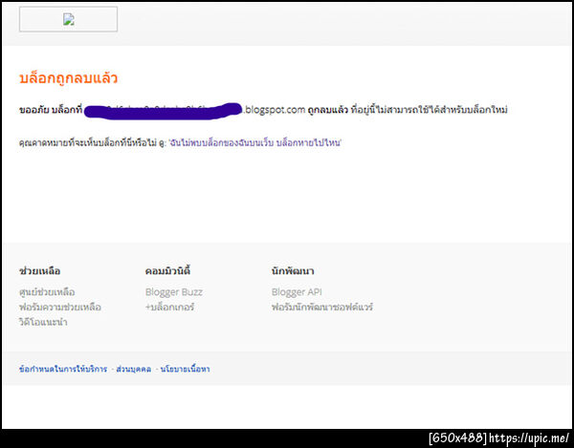Click the broken Blogger logo image
This screenshot has height=448, width=574.
[x=69, y=19]
